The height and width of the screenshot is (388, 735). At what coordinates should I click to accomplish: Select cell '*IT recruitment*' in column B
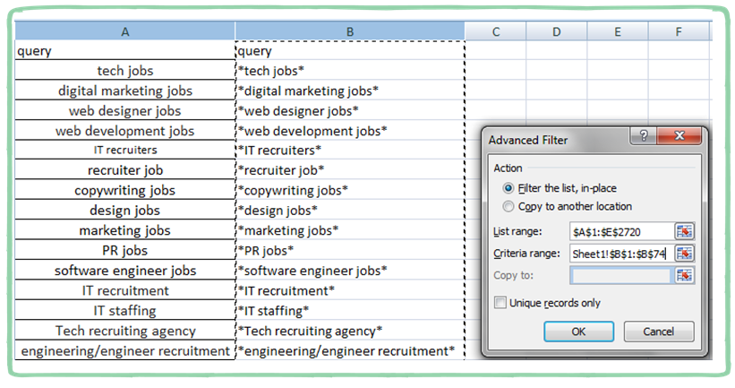(x=350, y=290)
